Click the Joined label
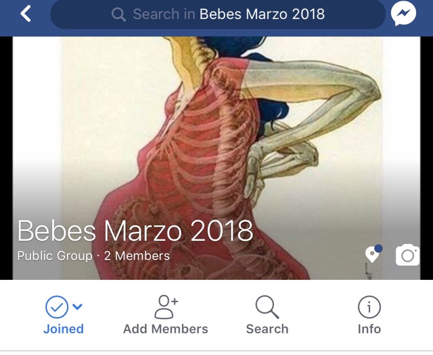 (64, 329)
